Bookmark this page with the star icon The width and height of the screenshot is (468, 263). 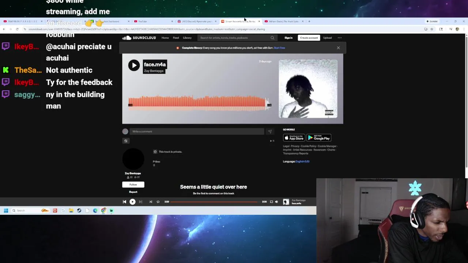[432, 29]
